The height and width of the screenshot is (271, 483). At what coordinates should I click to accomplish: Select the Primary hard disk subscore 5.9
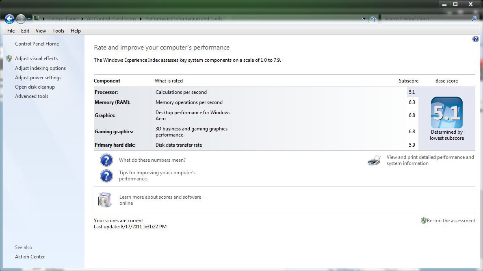pyautogui.click(x=412, y=145)
